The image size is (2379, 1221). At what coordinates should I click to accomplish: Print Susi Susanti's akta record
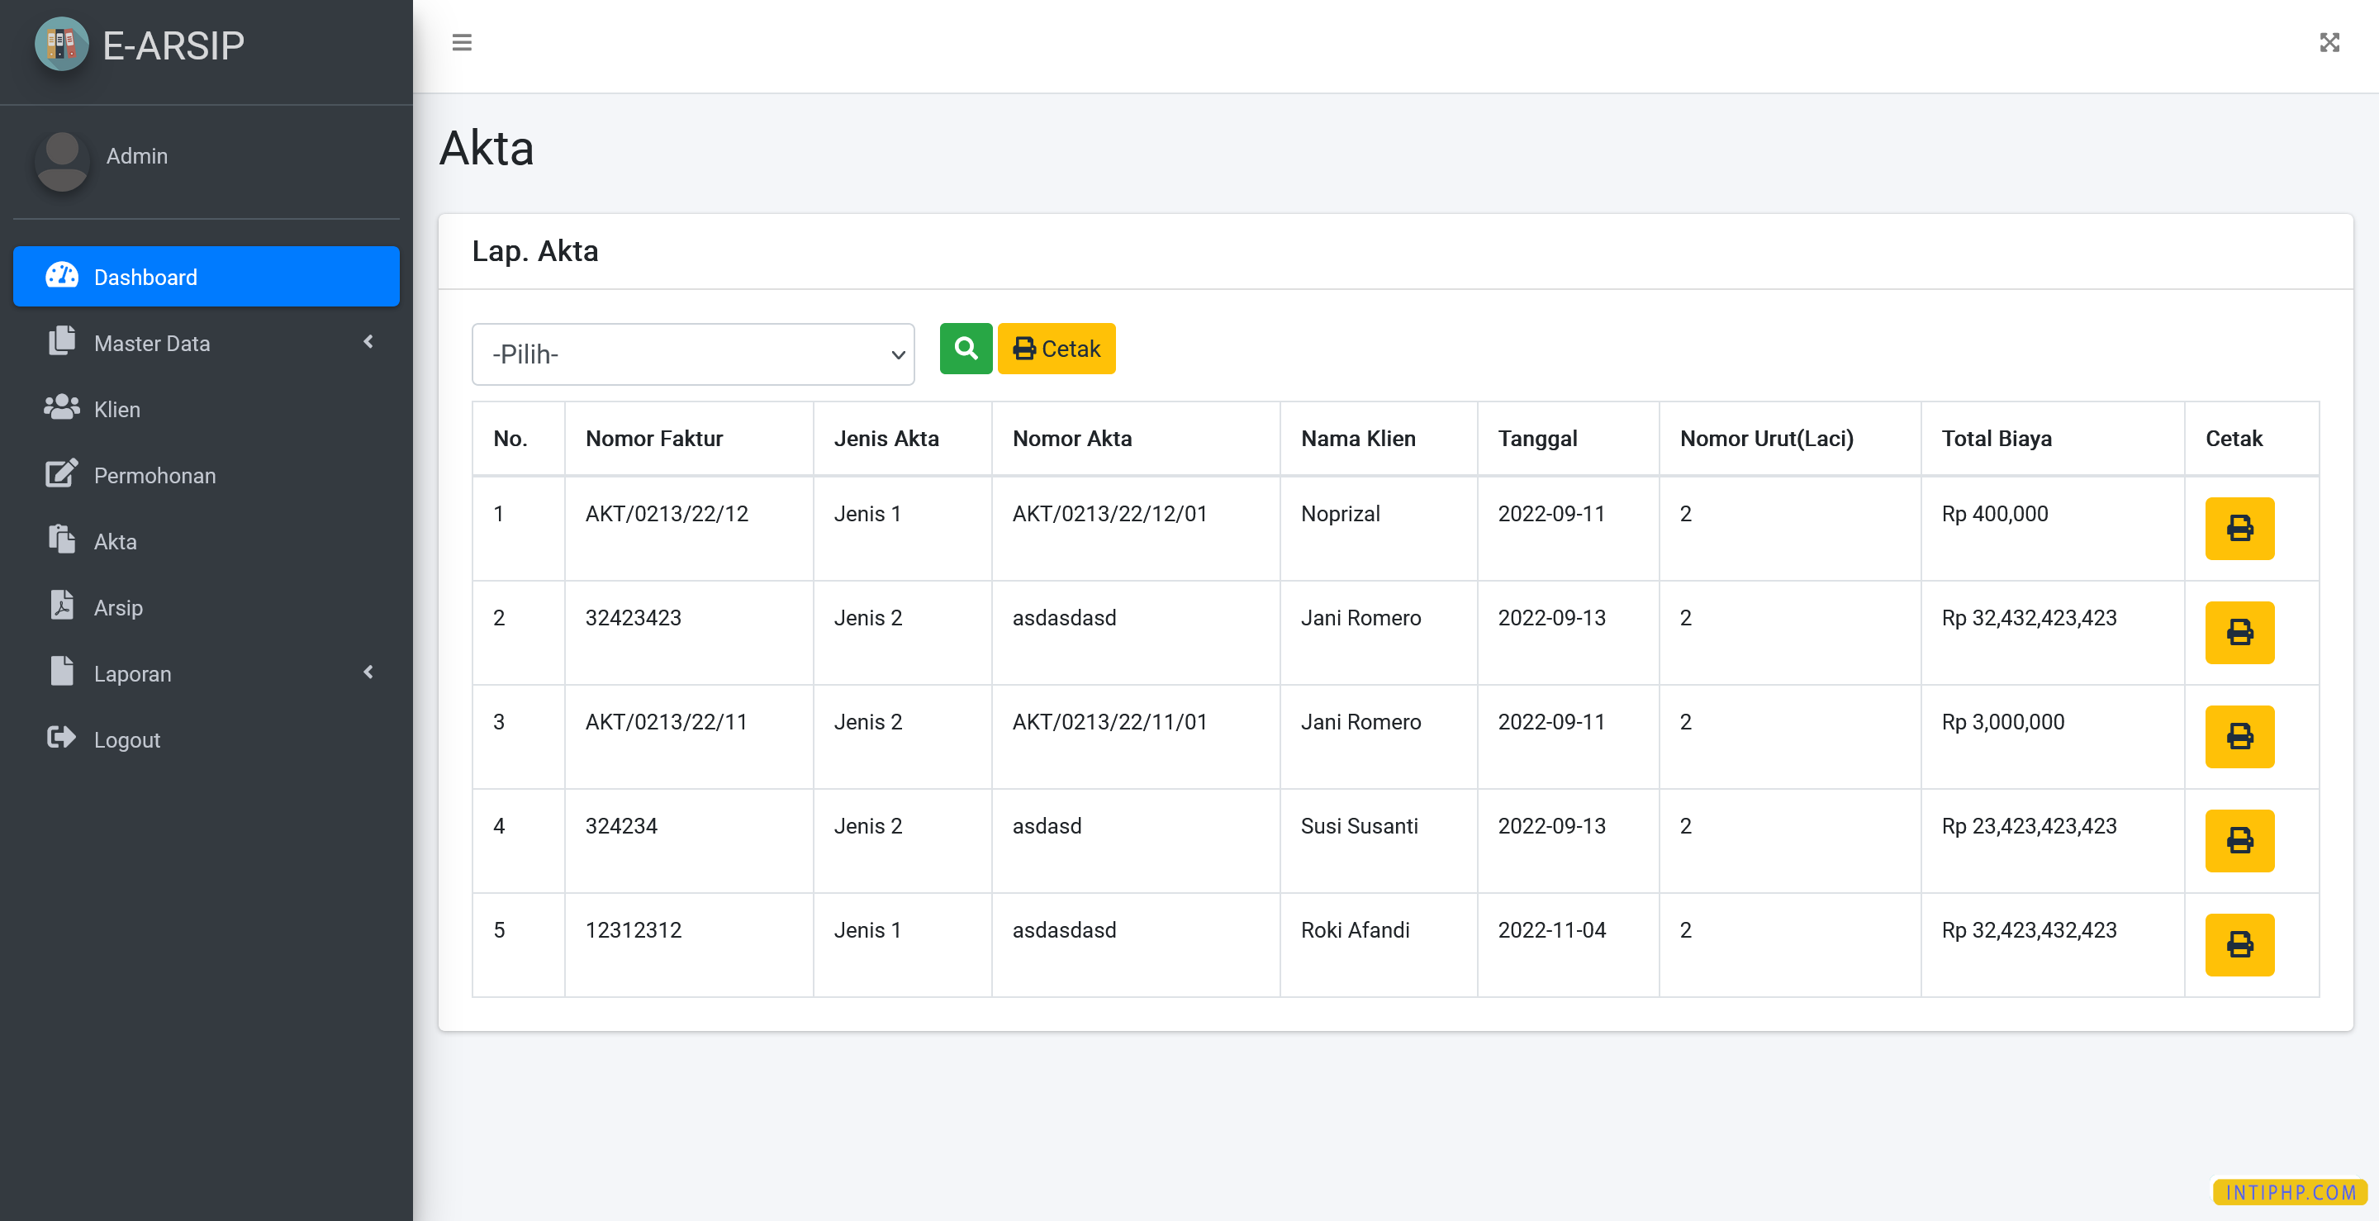click(x=2239, y=840)
